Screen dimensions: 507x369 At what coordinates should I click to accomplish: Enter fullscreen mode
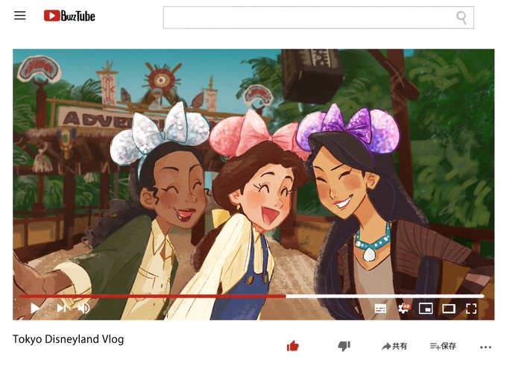(471, 309)
